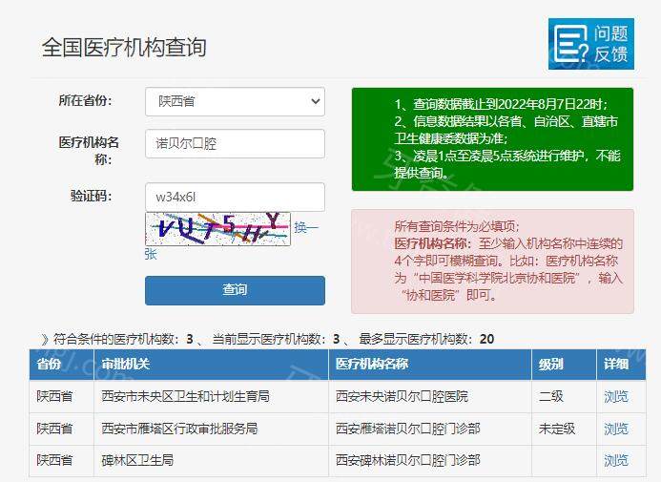Click the captcha image
The height and width of the screenshot is (482, 661).
click(x=217, y=229)
